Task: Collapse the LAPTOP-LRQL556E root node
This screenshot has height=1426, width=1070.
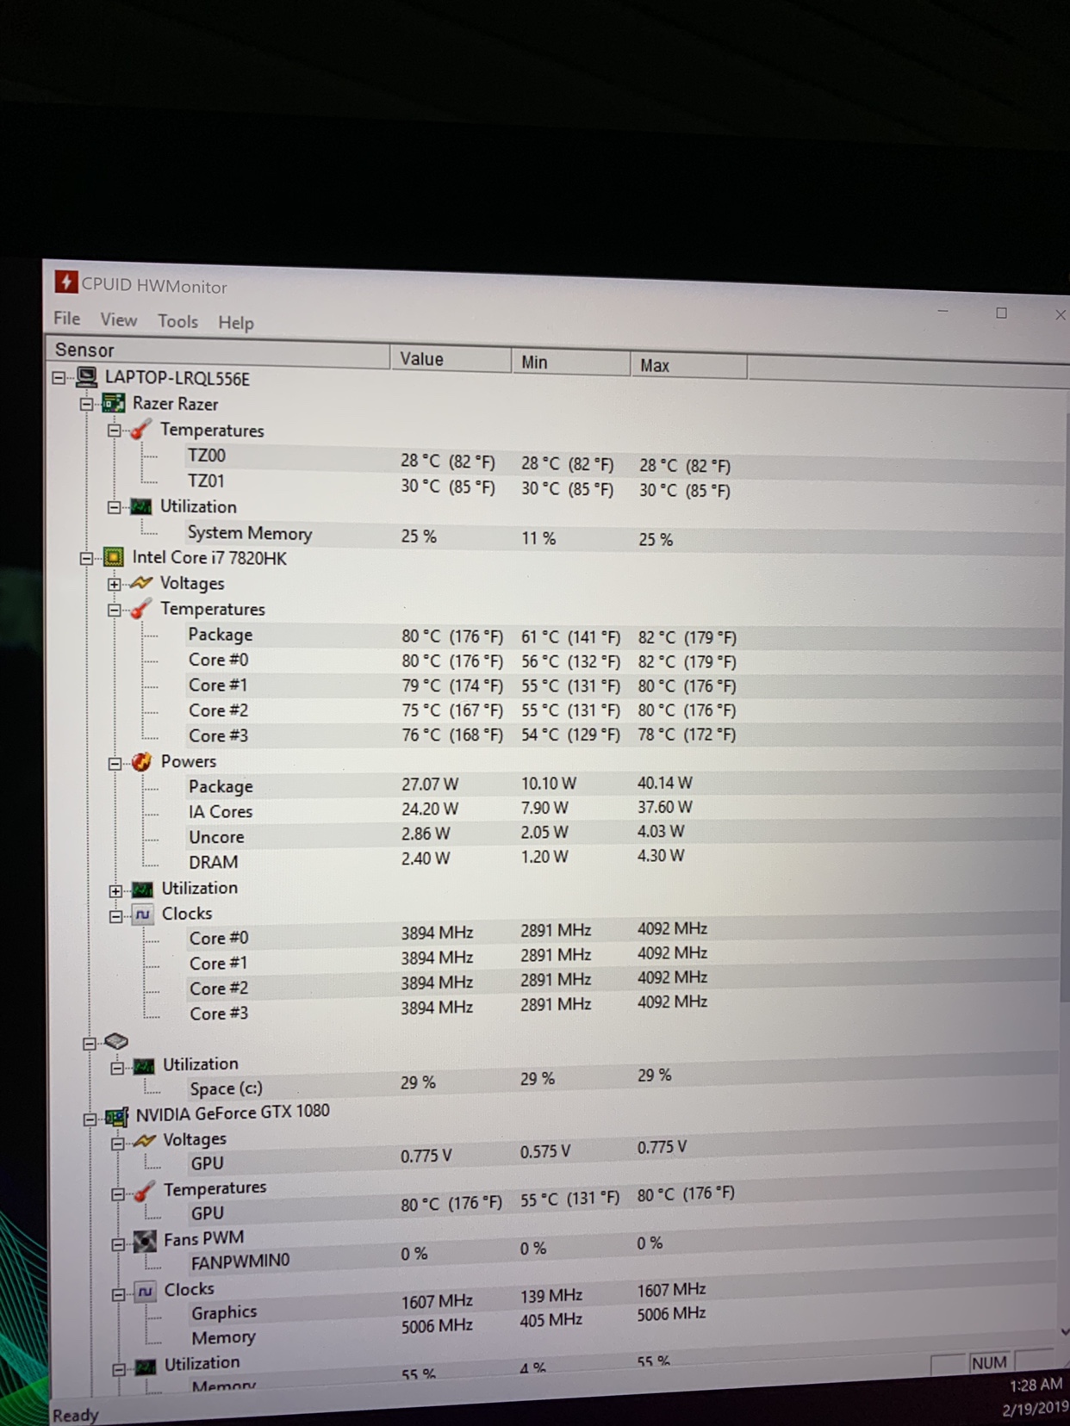Action: click(x=59, y=377)
